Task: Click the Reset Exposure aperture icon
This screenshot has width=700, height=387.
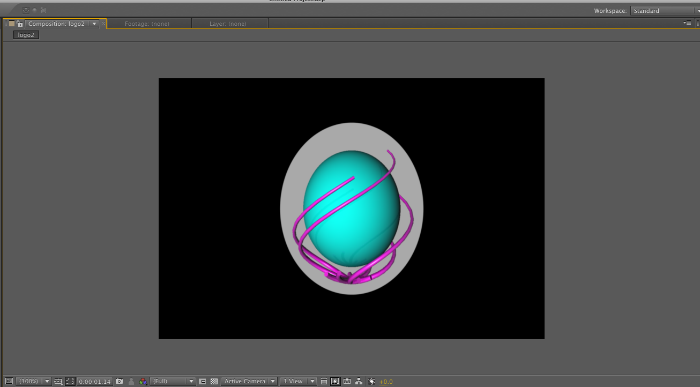Action: click(x=371, y=381)
